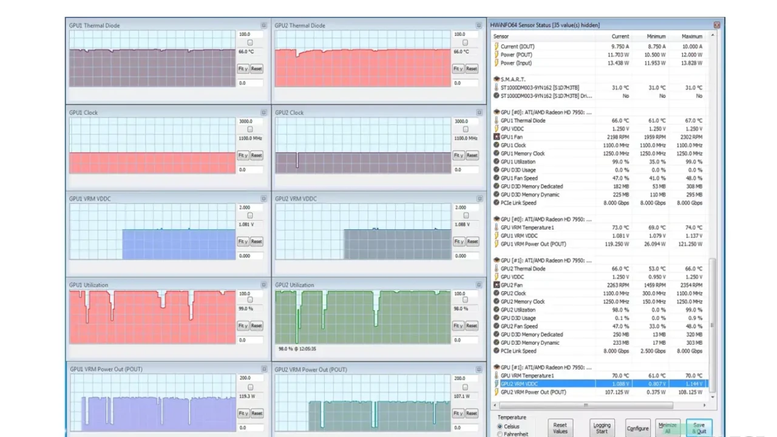
Task: Open the Configure button in sensor panel
Action: pyautogui.click(x=637, y=428)
